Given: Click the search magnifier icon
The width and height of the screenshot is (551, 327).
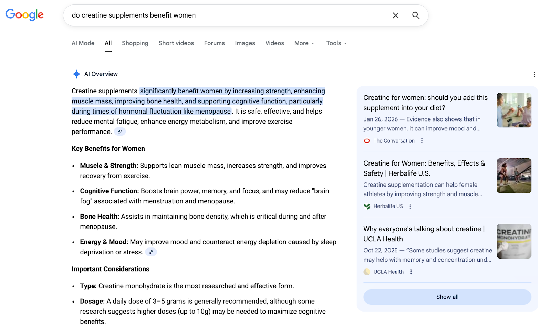Looking at the screenshot, I should (416, 15).
